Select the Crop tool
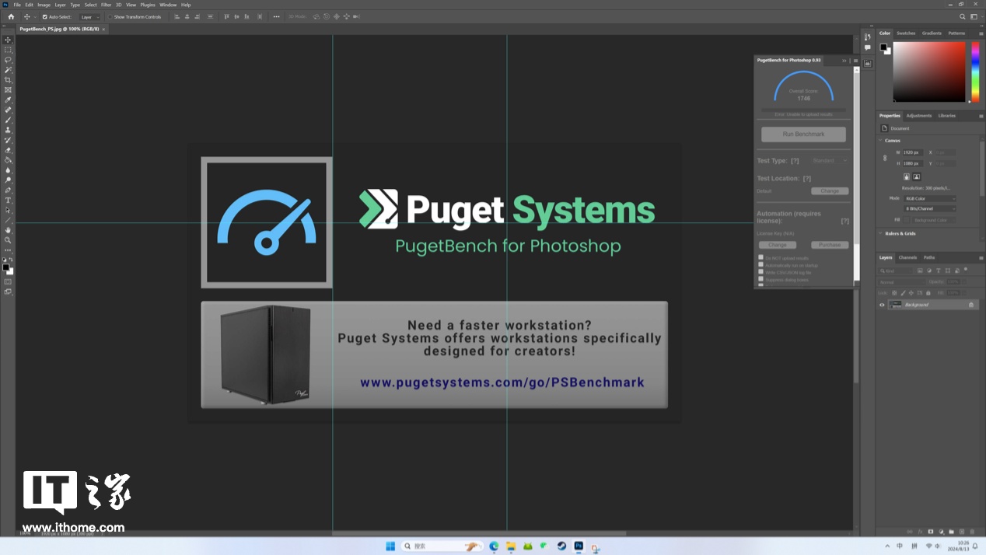The image size is (986, 555). point(9,80)
